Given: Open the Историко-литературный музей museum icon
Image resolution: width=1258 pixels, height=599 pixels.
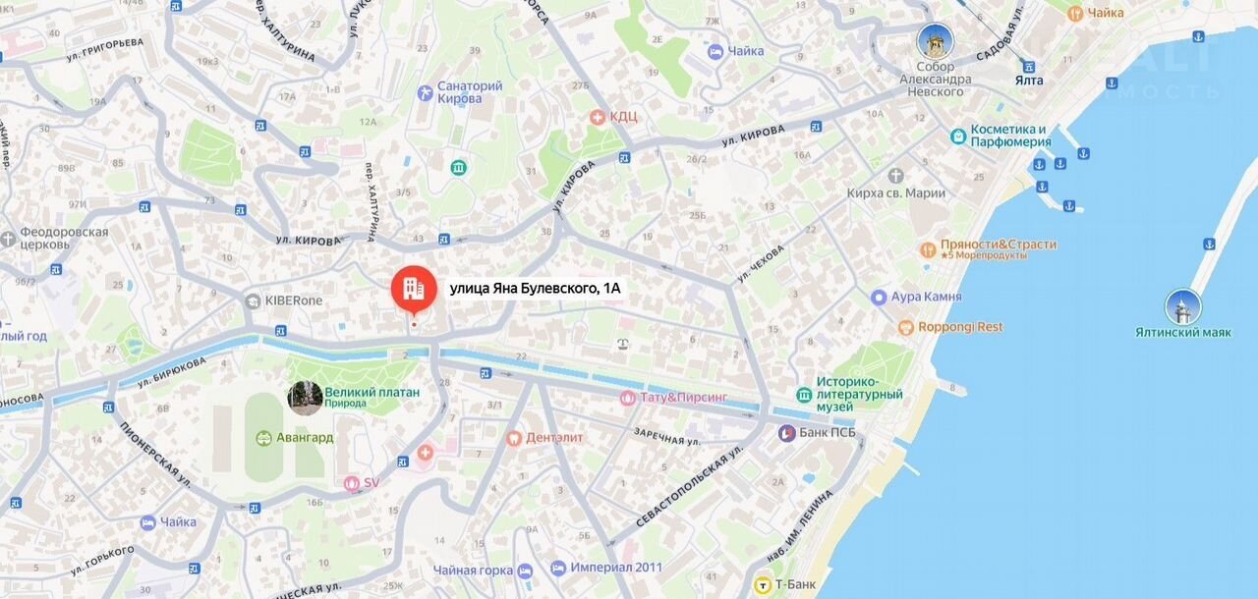Looking at the screenshot, I should [x=804, y=395].
